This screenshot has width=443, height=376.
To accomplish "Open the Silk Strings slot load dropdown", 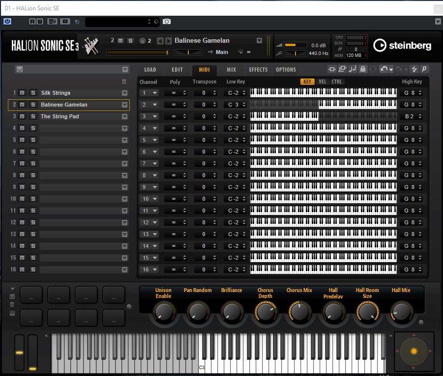I will 124,93.
